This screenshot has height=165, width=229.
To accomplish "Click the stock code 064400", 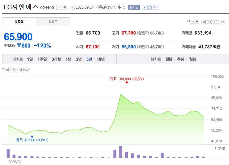I will point(47,8).
